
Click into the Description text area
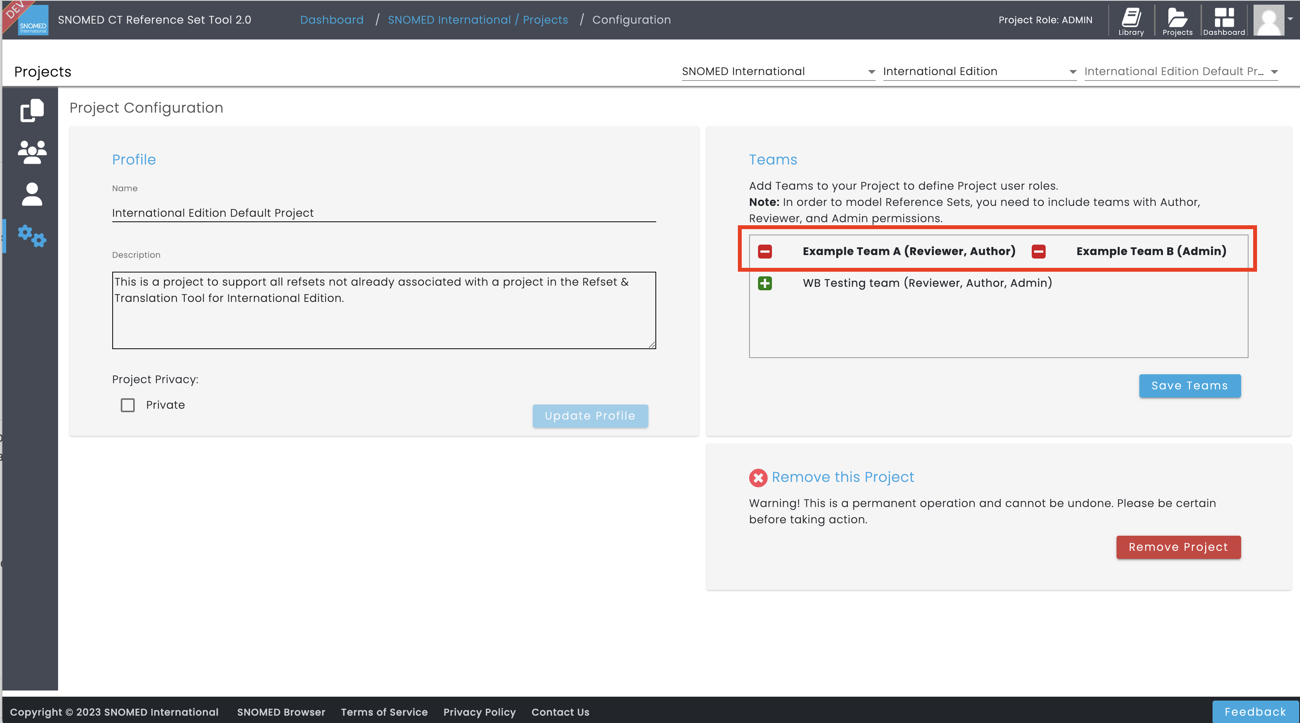tap(384, 310)
